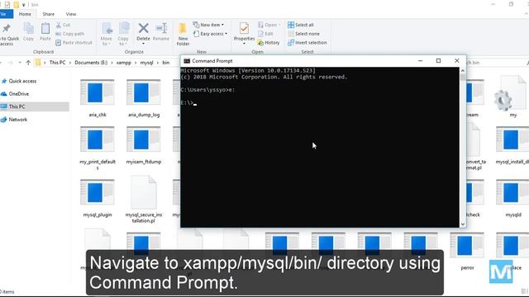This screenshot has width=529, height=297.
Task: Click mysql in the address breadcrumb
Action: [x=146, y=63]
